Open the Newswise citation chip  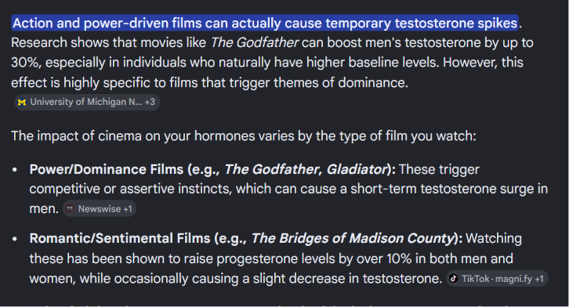100,209
